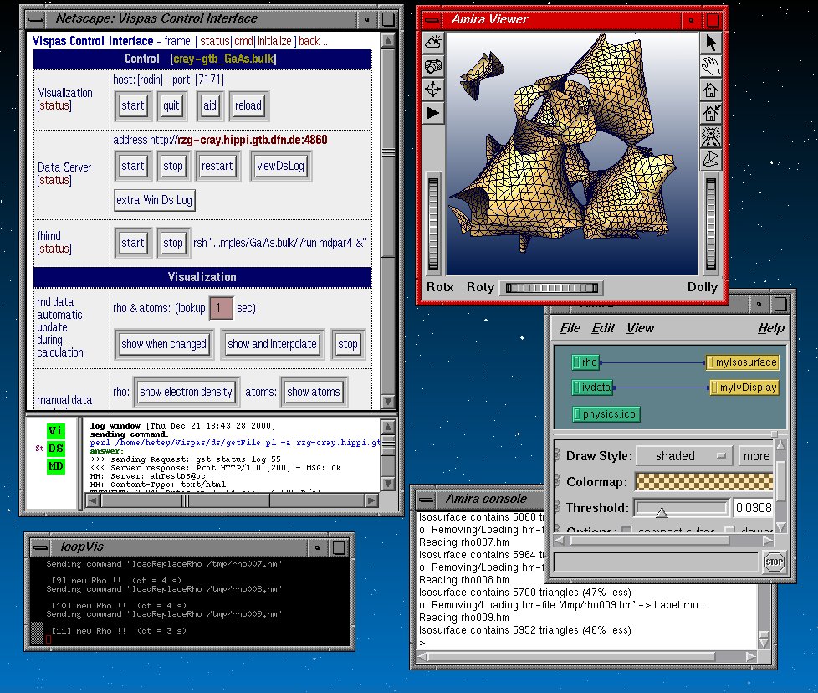The height and width of the screenshot is (693, 818).
Task: Select the seek crosshair tool
Action: [433, 89]
